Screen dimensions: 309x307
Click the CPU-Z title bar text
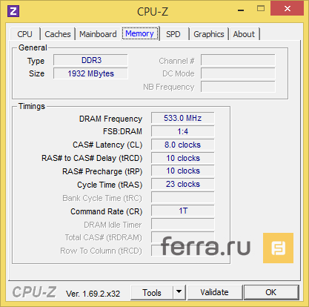(x=153, y=12)
